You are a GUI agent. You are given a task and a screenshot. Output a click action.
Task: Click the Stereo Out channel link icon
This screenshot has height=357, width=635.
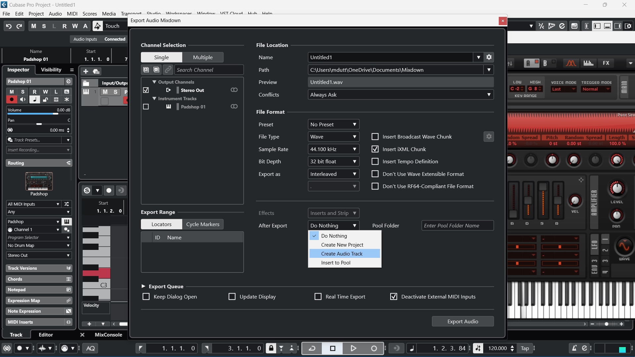point(234,90)
